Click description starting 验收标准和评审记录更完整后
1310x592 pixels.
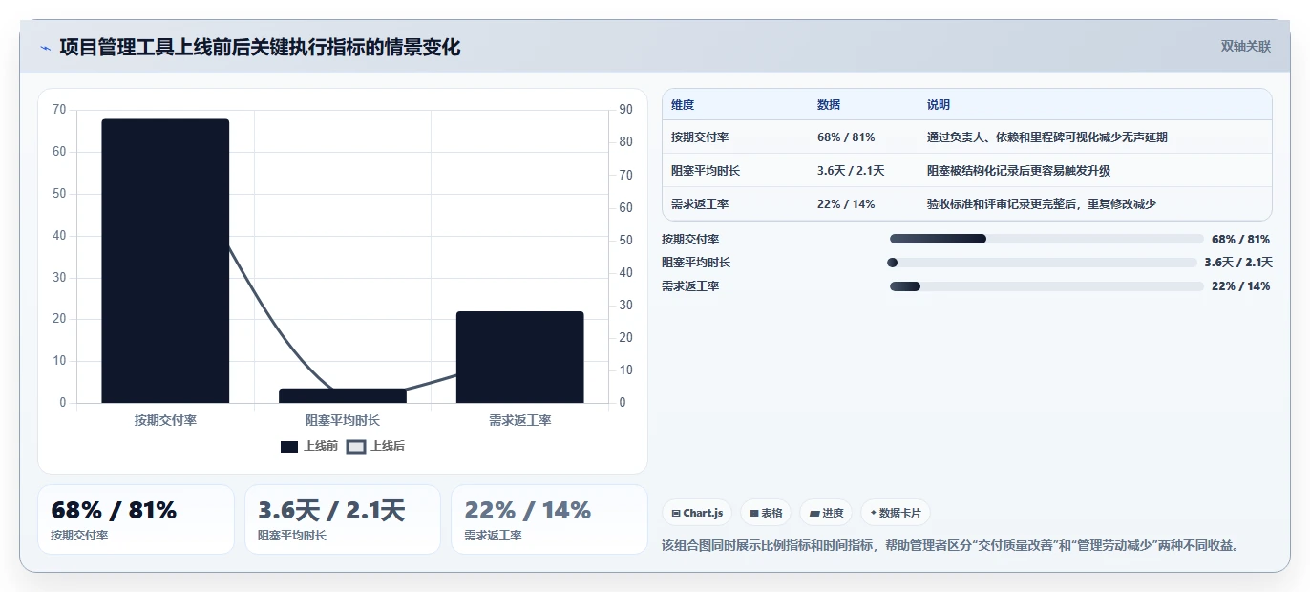click(x=1042, y=204)
